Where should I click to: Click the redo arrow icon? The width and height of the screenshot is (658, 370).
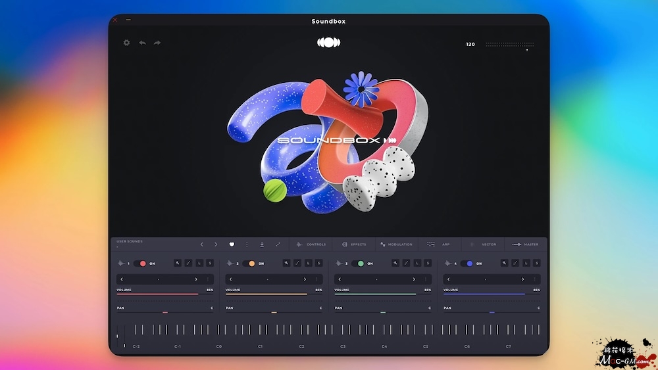pyautogui.click(x=157, y=43)
